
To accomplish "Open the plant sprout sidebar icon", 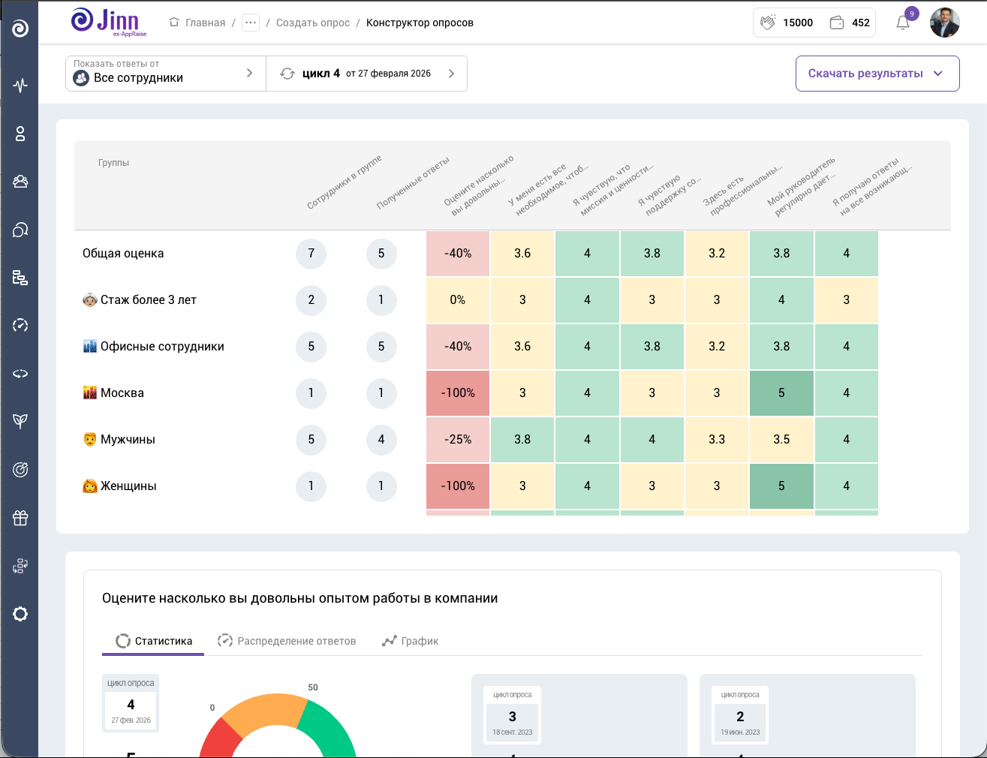I will click(x=20, y=421).
